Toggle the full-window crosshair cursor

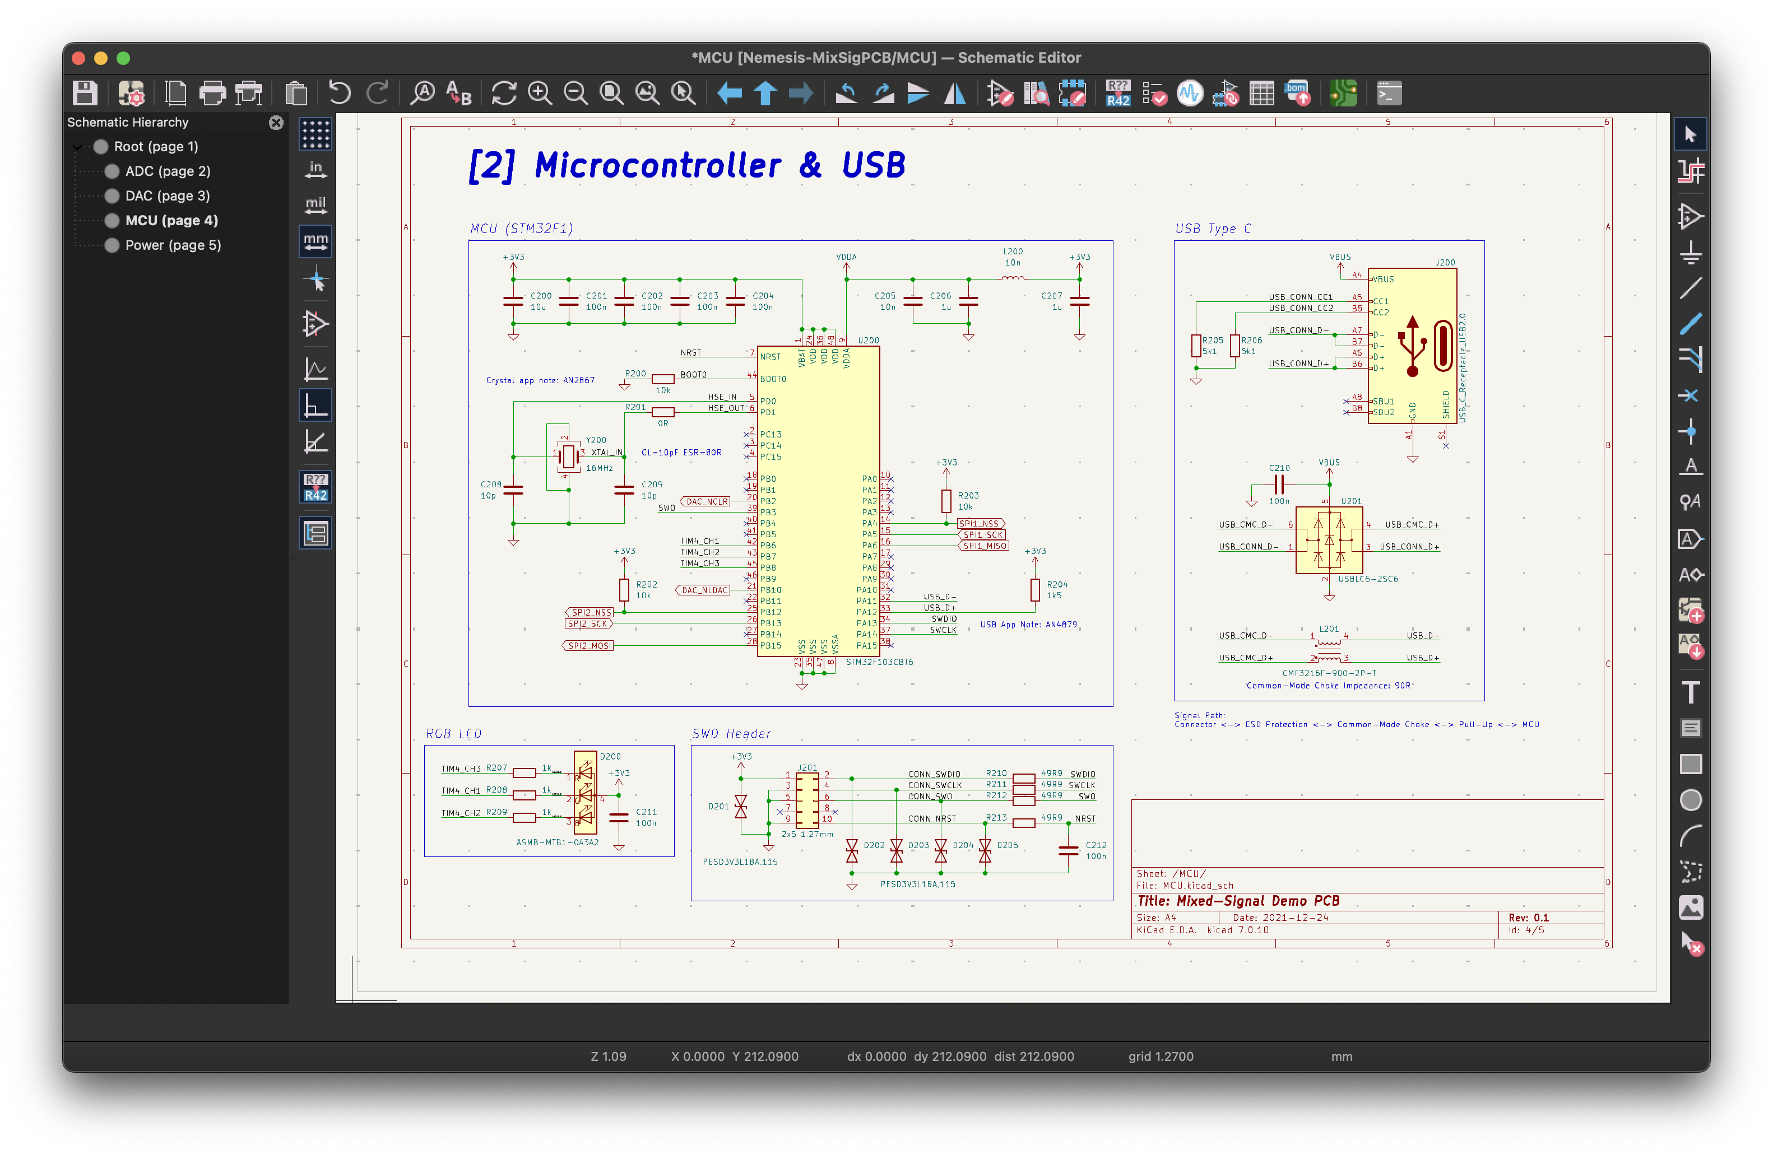[315, 281]
